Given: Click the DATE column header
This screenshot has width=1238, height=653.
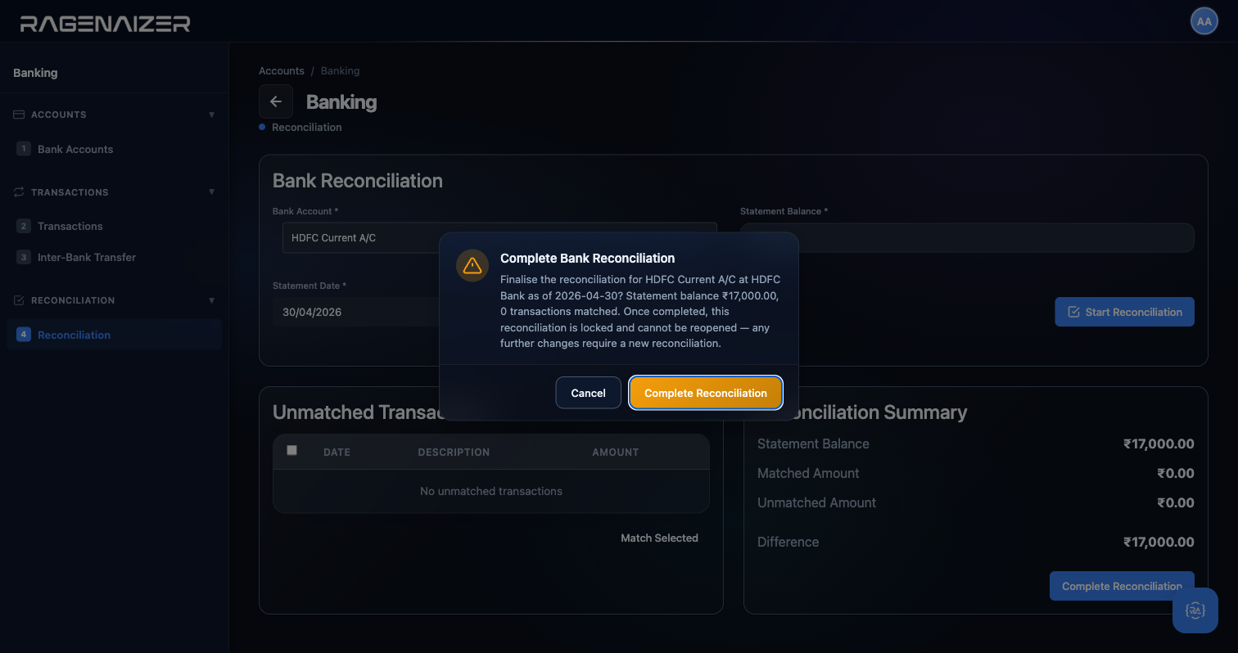Looking at the screenshot, I should point(337,452).
